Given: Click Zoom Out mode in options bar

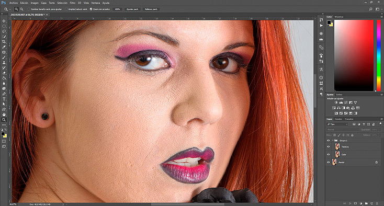Looking at the screenshot, I should (21, 9).
